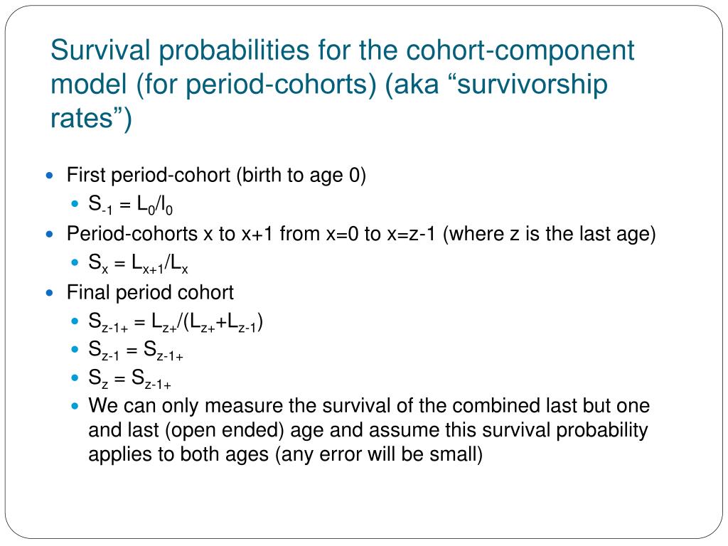Click the bullet beside Sz-1 = Sz-1+
Screen dimensions: 728x546
[x=75, y=348]
